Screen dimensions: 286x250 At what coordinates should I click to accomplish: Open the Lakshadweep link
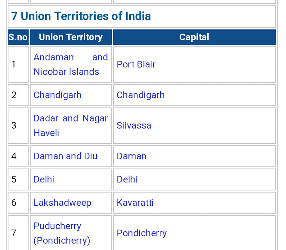(x=62, y=203)
